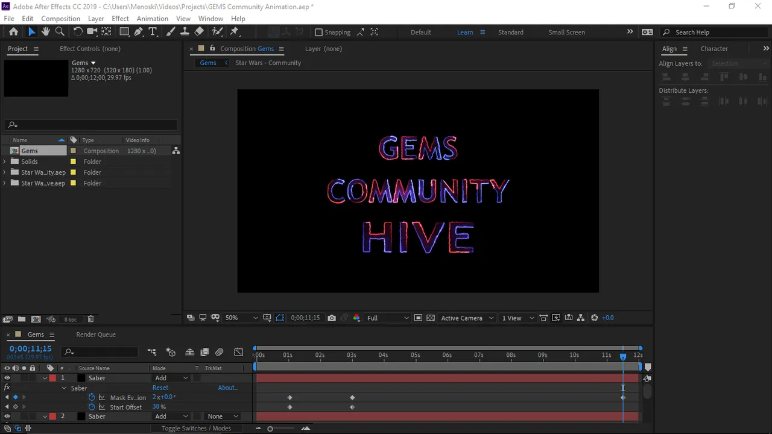Image resolution: width=772 pixels, height=434 pixels.
Task: Open the Full resolution dropdown
Action: 388,318
